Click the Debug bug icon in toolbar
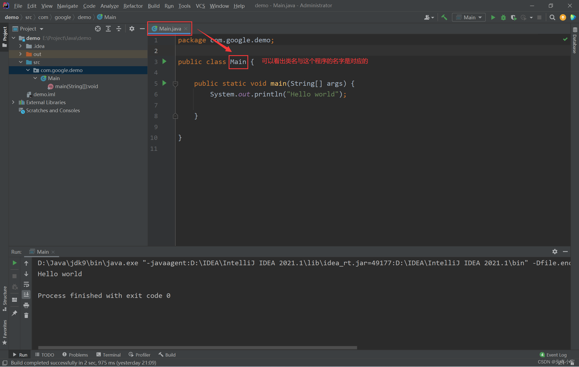The width and height of the screenshot is (579, 367). 503,17
